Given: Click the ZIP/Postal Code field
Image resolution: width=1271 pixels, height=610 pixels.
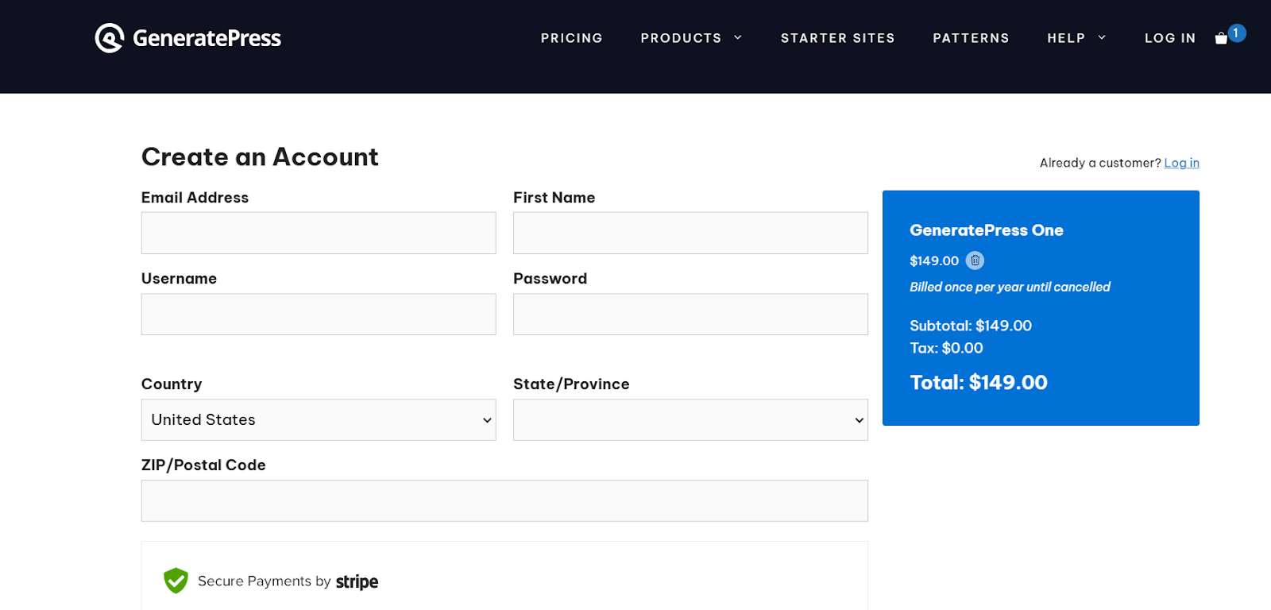Looking at the screenshot, I should pyautogui.click(x=504, y=501).
